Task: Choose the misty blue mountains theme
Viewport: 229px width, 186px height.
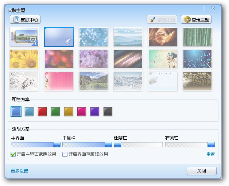Action: tap(128, 37)
